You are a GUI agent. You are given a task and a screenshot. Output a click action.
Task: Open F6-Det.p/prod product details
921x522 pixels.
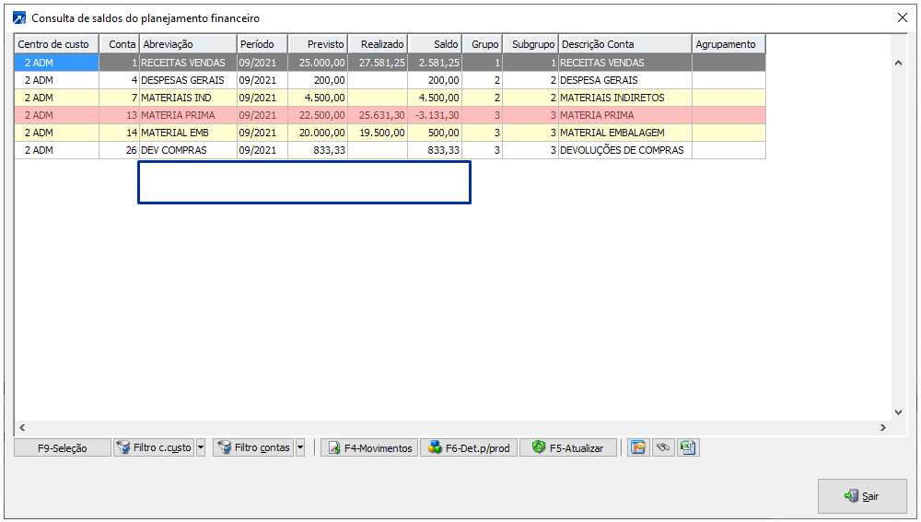(x=469, y=448)
